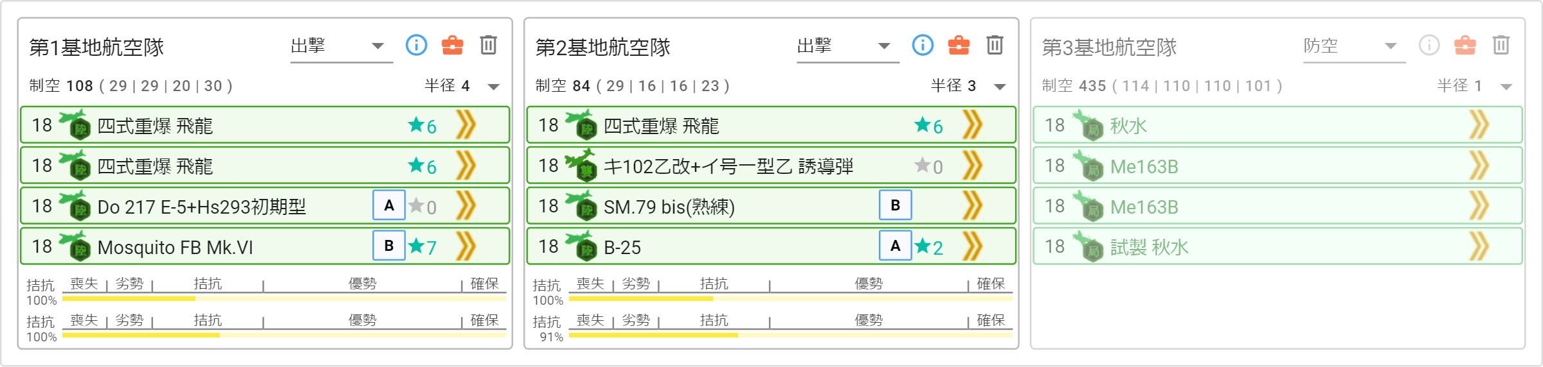Click slot count 18 of first 四式重爆 飛龍

click(42, 125)
